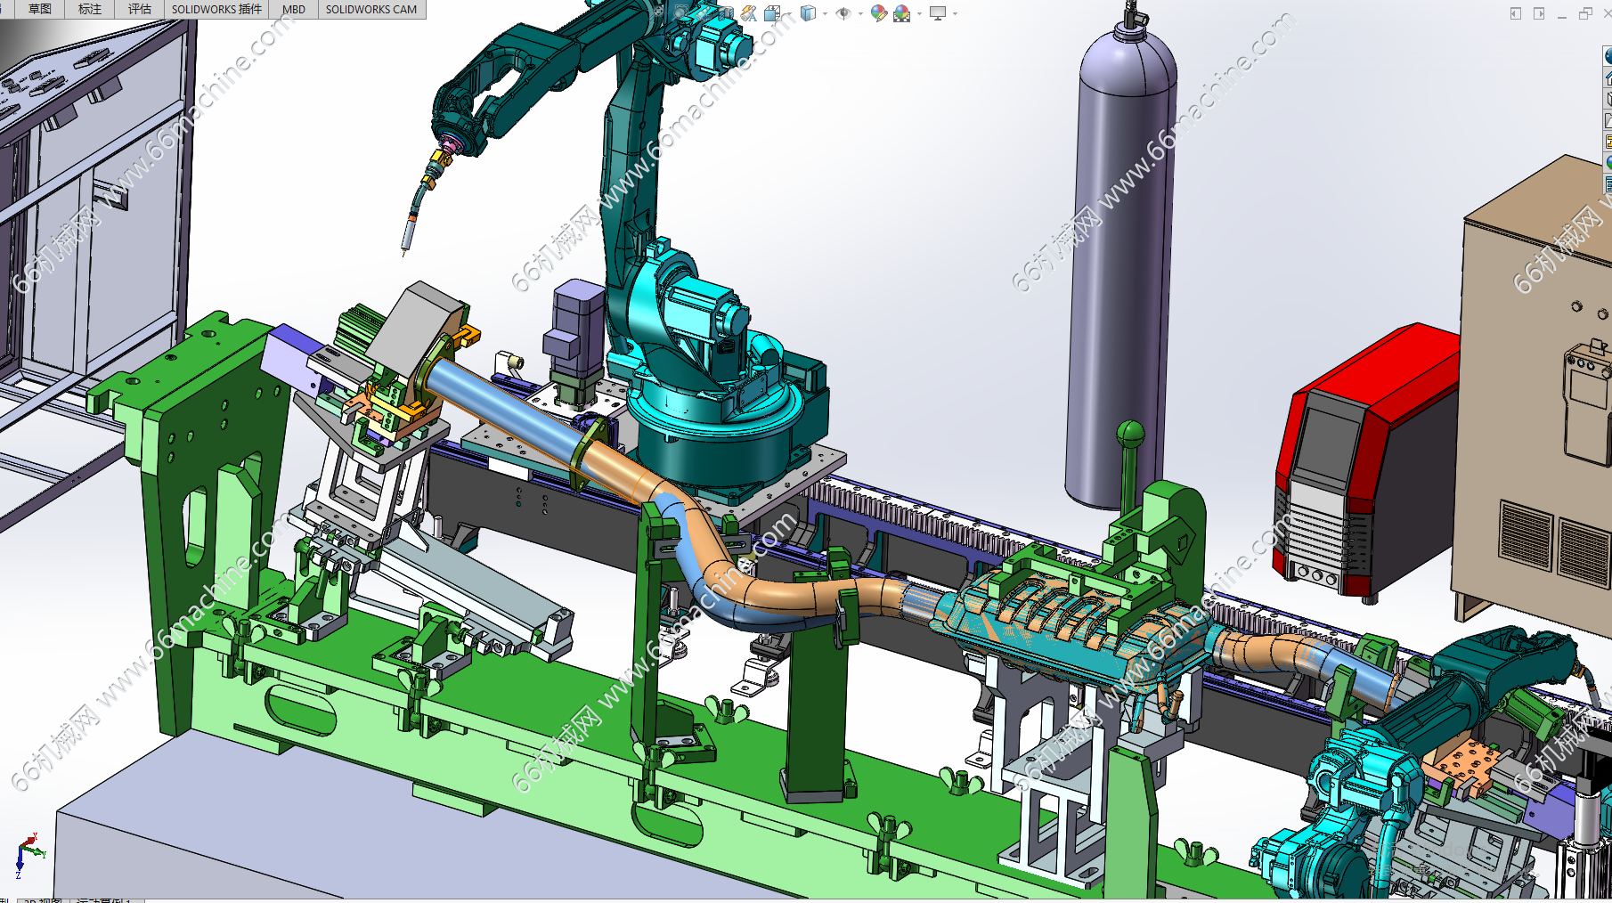This screenshot has width=1612, height=903.
Task: Expand the Display Style dropdown arrow
Action: [x=825, y=13]
